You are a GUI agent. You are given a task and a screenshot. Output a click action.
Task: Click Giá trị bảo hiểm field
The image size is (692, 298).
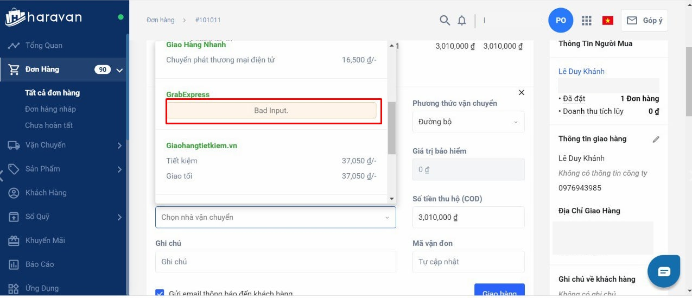coord(468,169)
